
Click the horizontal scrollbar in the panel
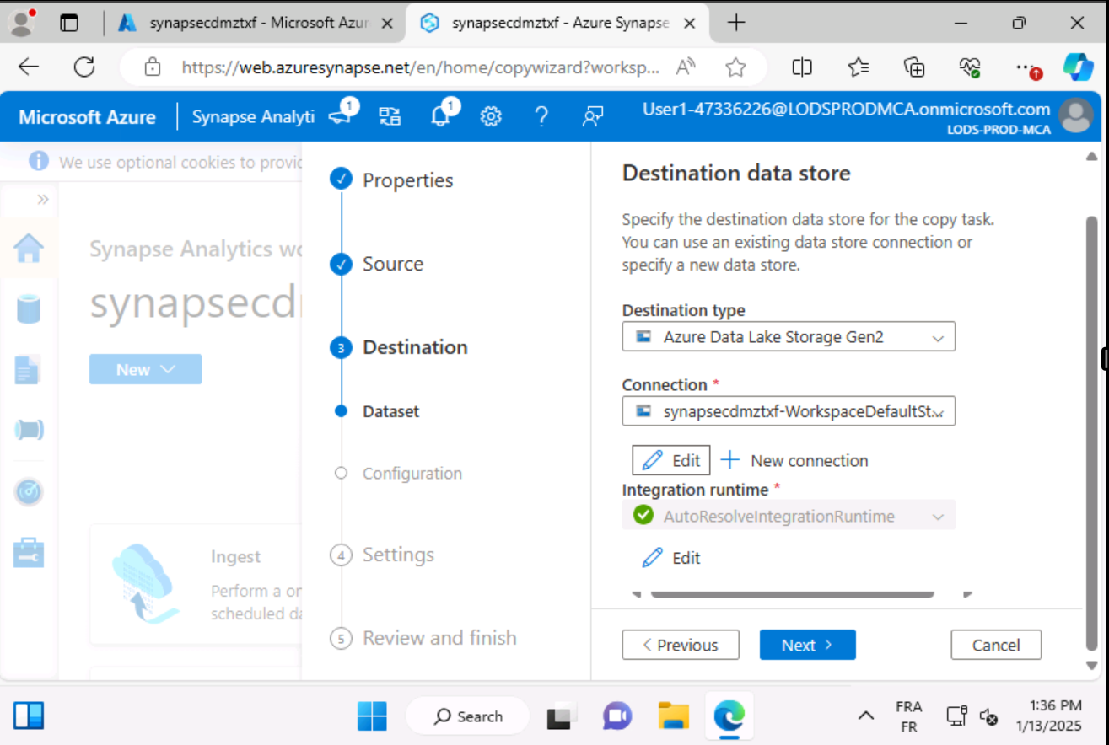coord(792,594)
